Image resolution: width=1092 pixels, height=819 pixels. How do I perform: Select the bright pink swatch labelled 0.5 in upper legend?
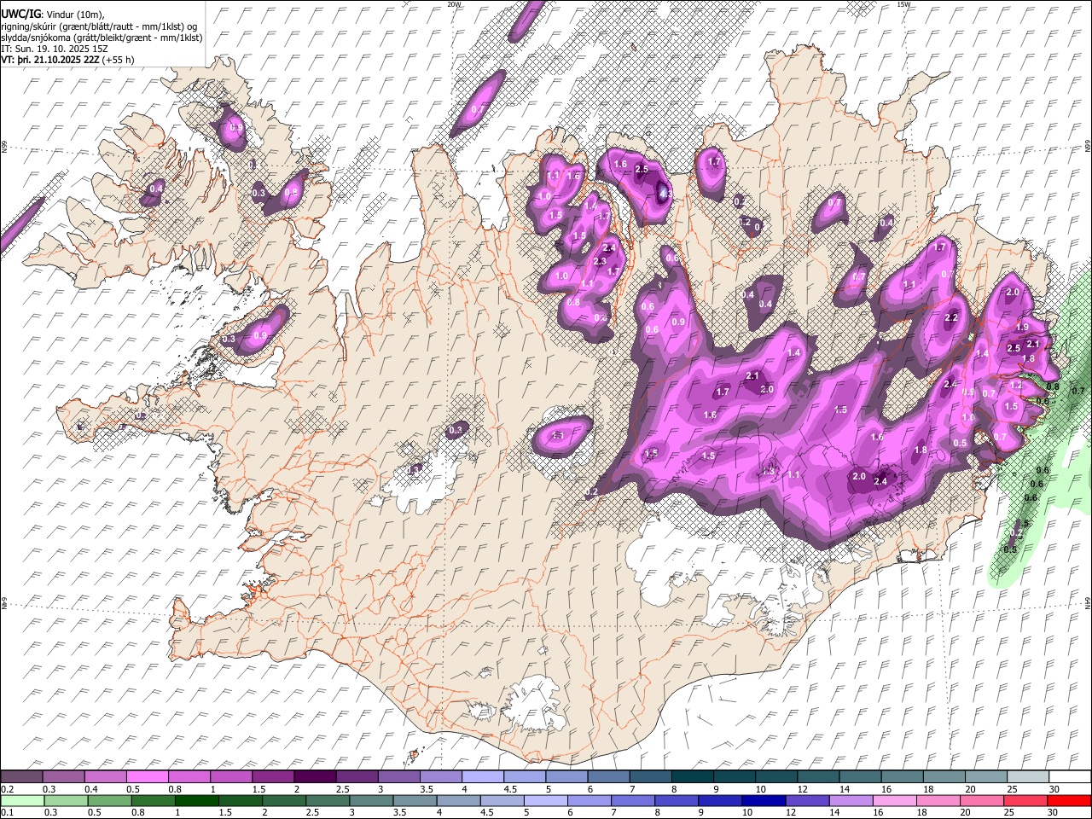tap(147, 776)
